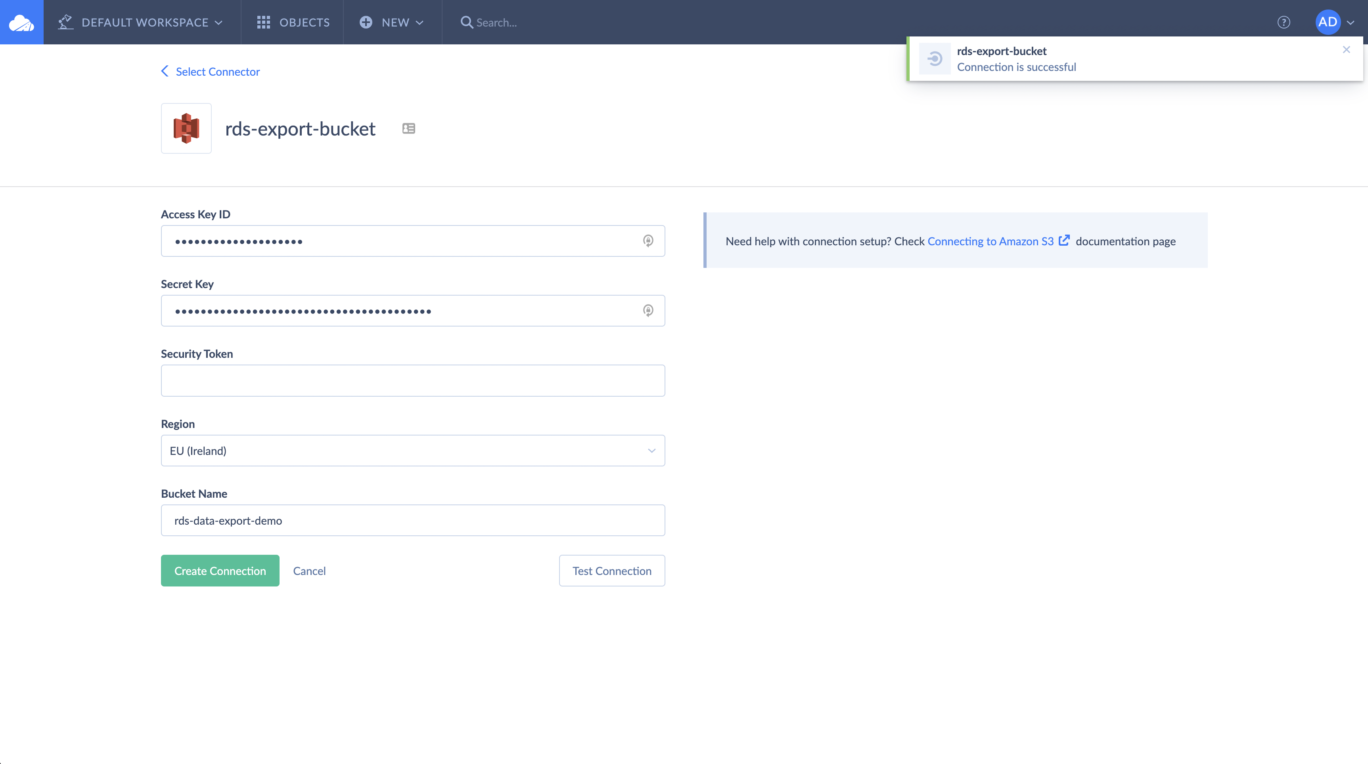Click the Skyvia cloud logo icon
This screenshot has width=1368, height=764.
tap(21, 22)
